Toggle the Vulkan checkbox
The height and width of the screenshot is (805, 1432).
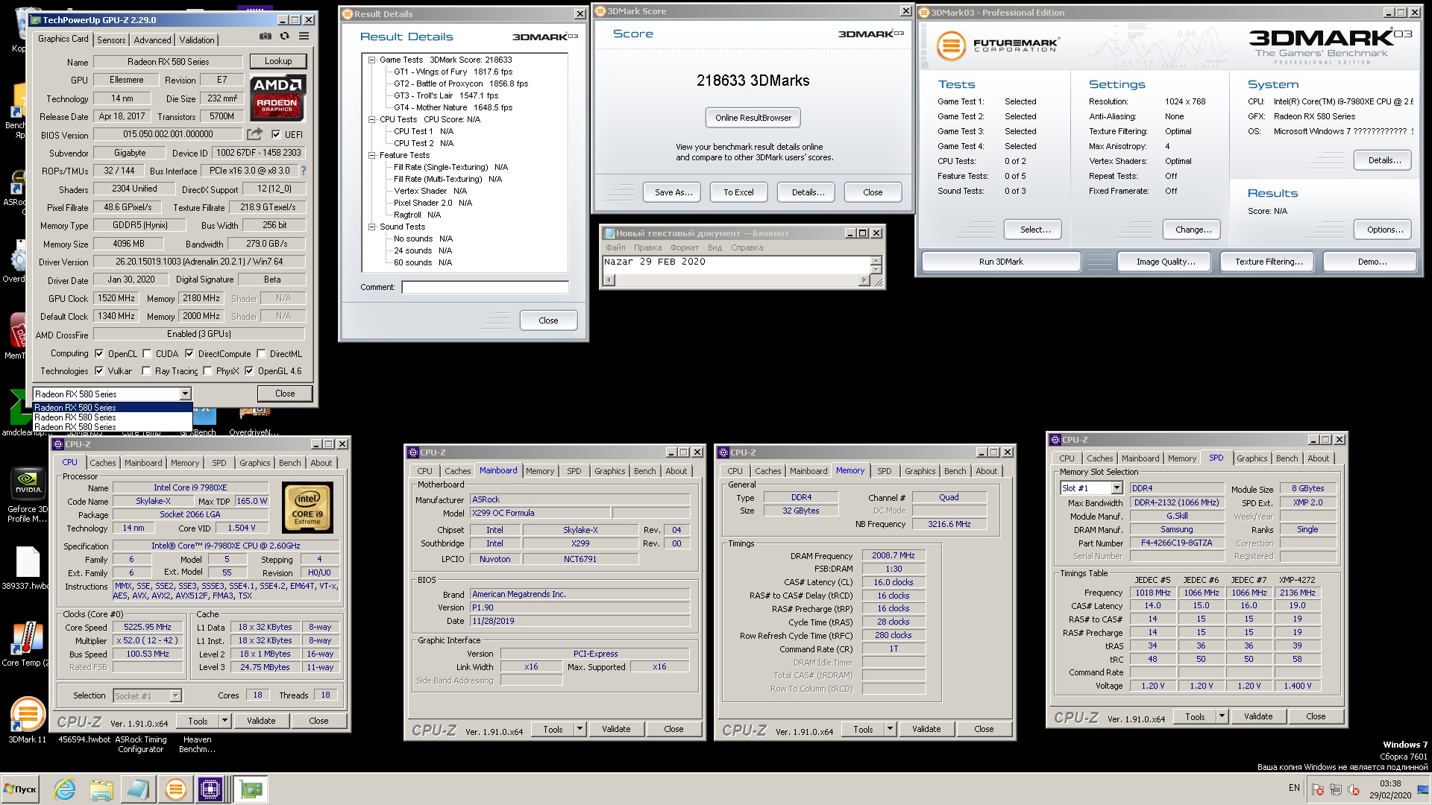99,371
